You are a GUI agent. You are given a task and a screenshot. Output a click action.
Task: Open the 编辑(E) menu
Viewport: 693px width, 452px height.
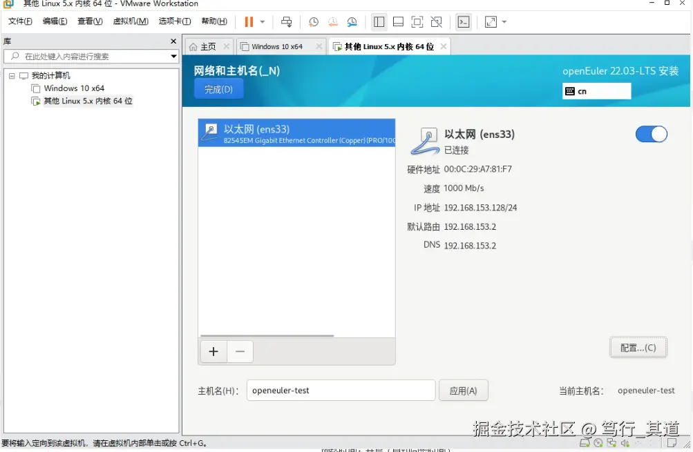click(55, 21)
